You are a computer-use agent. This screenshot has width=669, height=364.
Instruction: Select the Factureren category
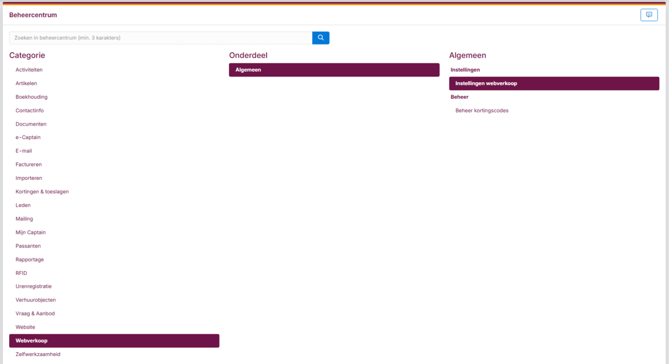point(29,164)
